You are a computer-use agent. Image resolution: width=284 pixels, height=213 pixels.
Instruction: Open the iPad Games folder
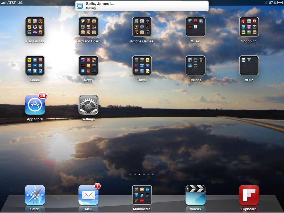point(35,27)
